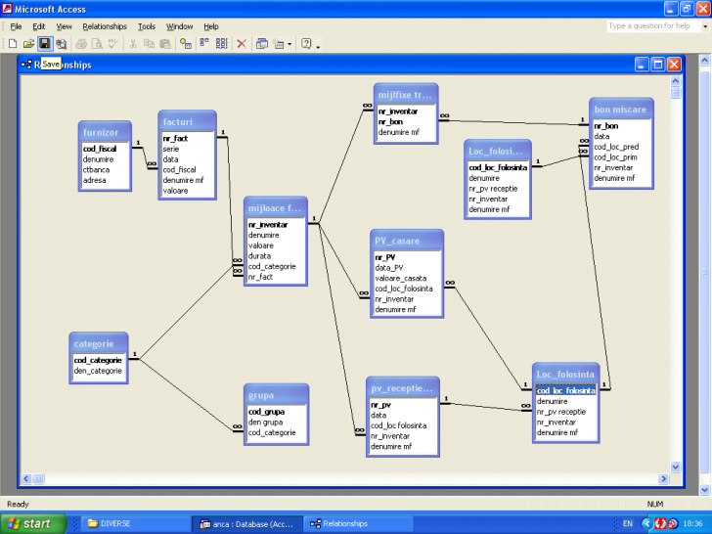Click the Database Window toolbar icon

(262, 44)
